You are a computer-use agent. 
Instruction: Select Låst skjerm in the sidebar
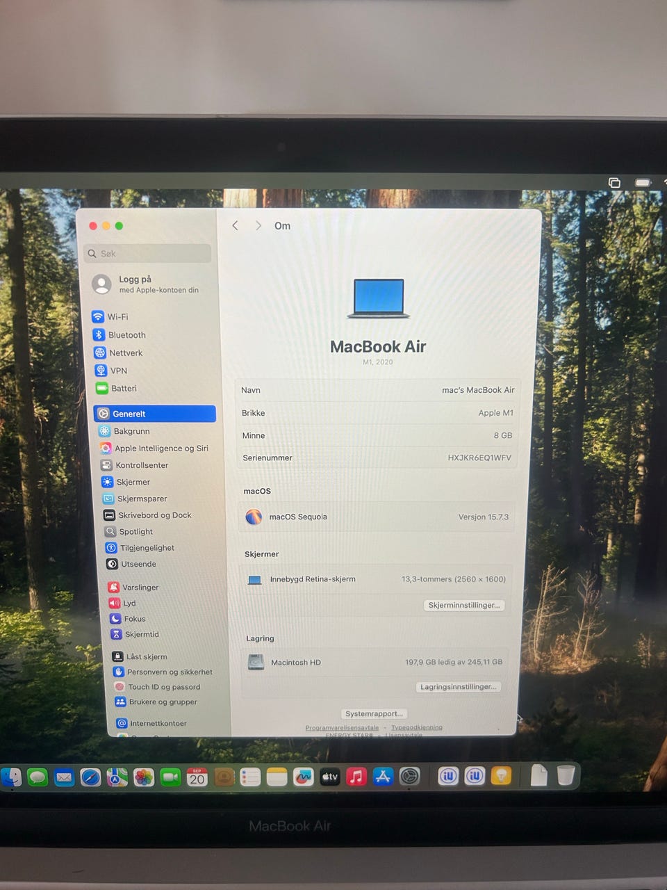140,656
